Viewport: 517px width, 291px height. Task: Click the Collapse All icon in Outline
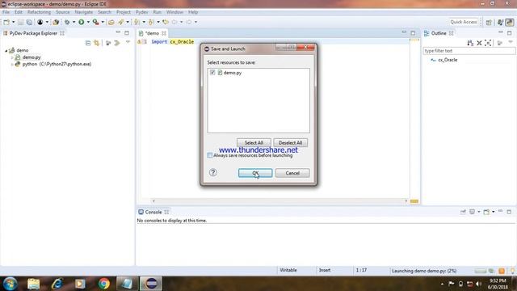point(479,43)
